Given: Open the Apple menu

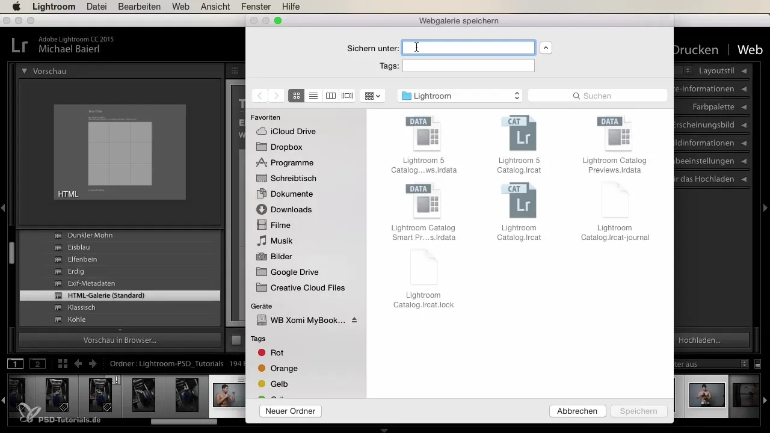Looking at the screenshot, I should tap(16, 7).
